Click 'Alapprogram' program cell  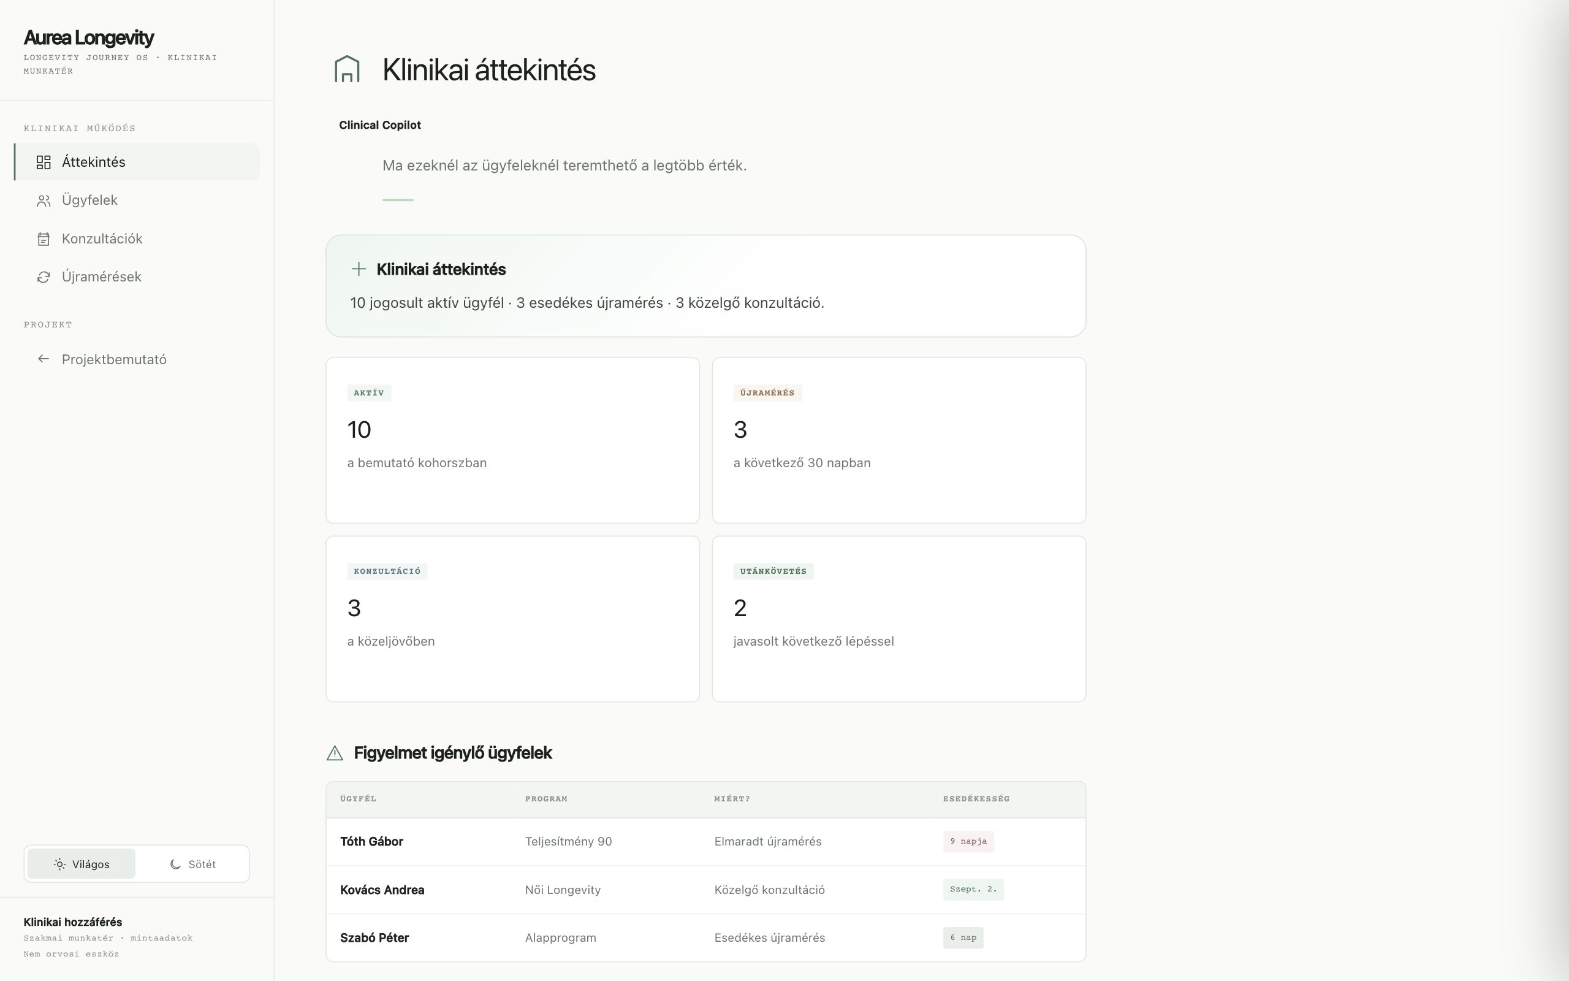pos(560,937)
